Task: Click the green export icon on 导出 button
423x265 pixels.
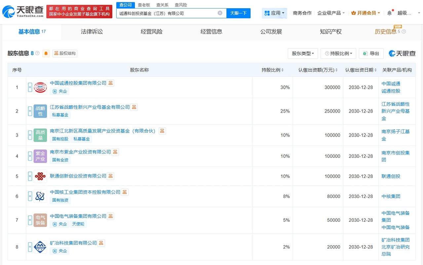Action: point(365,53)
